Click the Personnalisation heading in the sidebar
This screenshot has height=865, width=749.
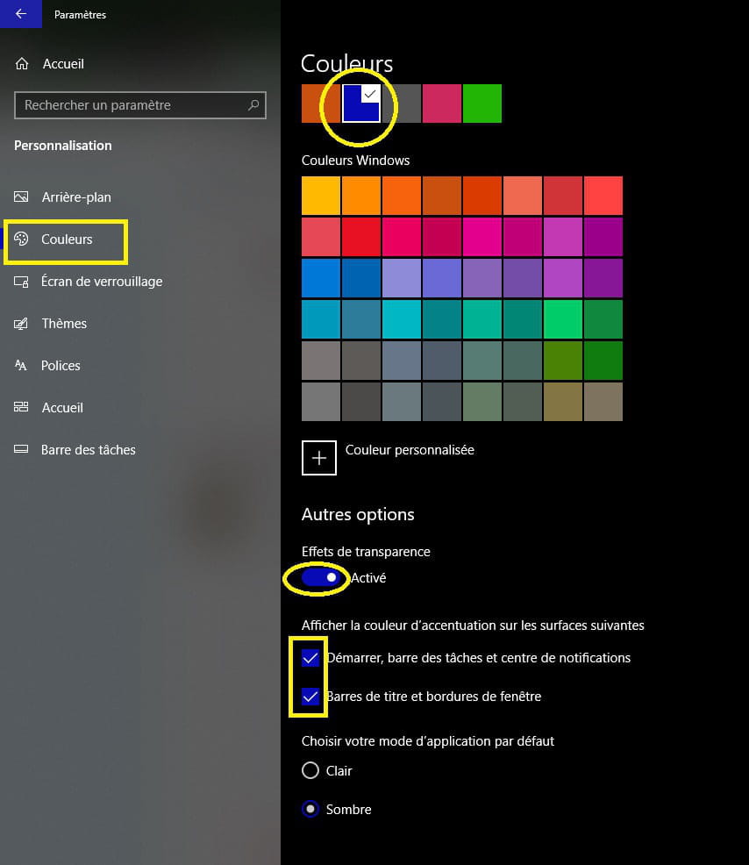tap(63, 146)
